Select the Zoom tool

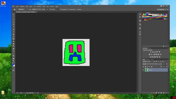(x=13, y=61)
